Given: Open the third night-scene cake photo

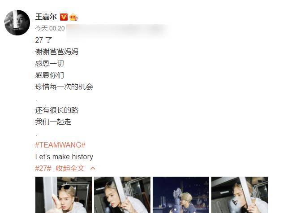Looking at the screenshot, I should (181, 195).
